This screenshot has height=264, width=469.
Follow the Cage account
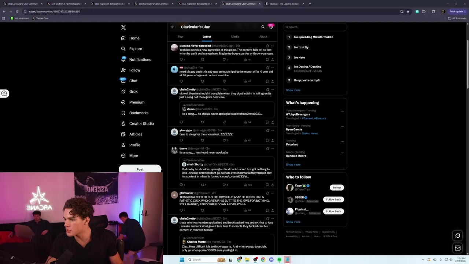(337, 187)
